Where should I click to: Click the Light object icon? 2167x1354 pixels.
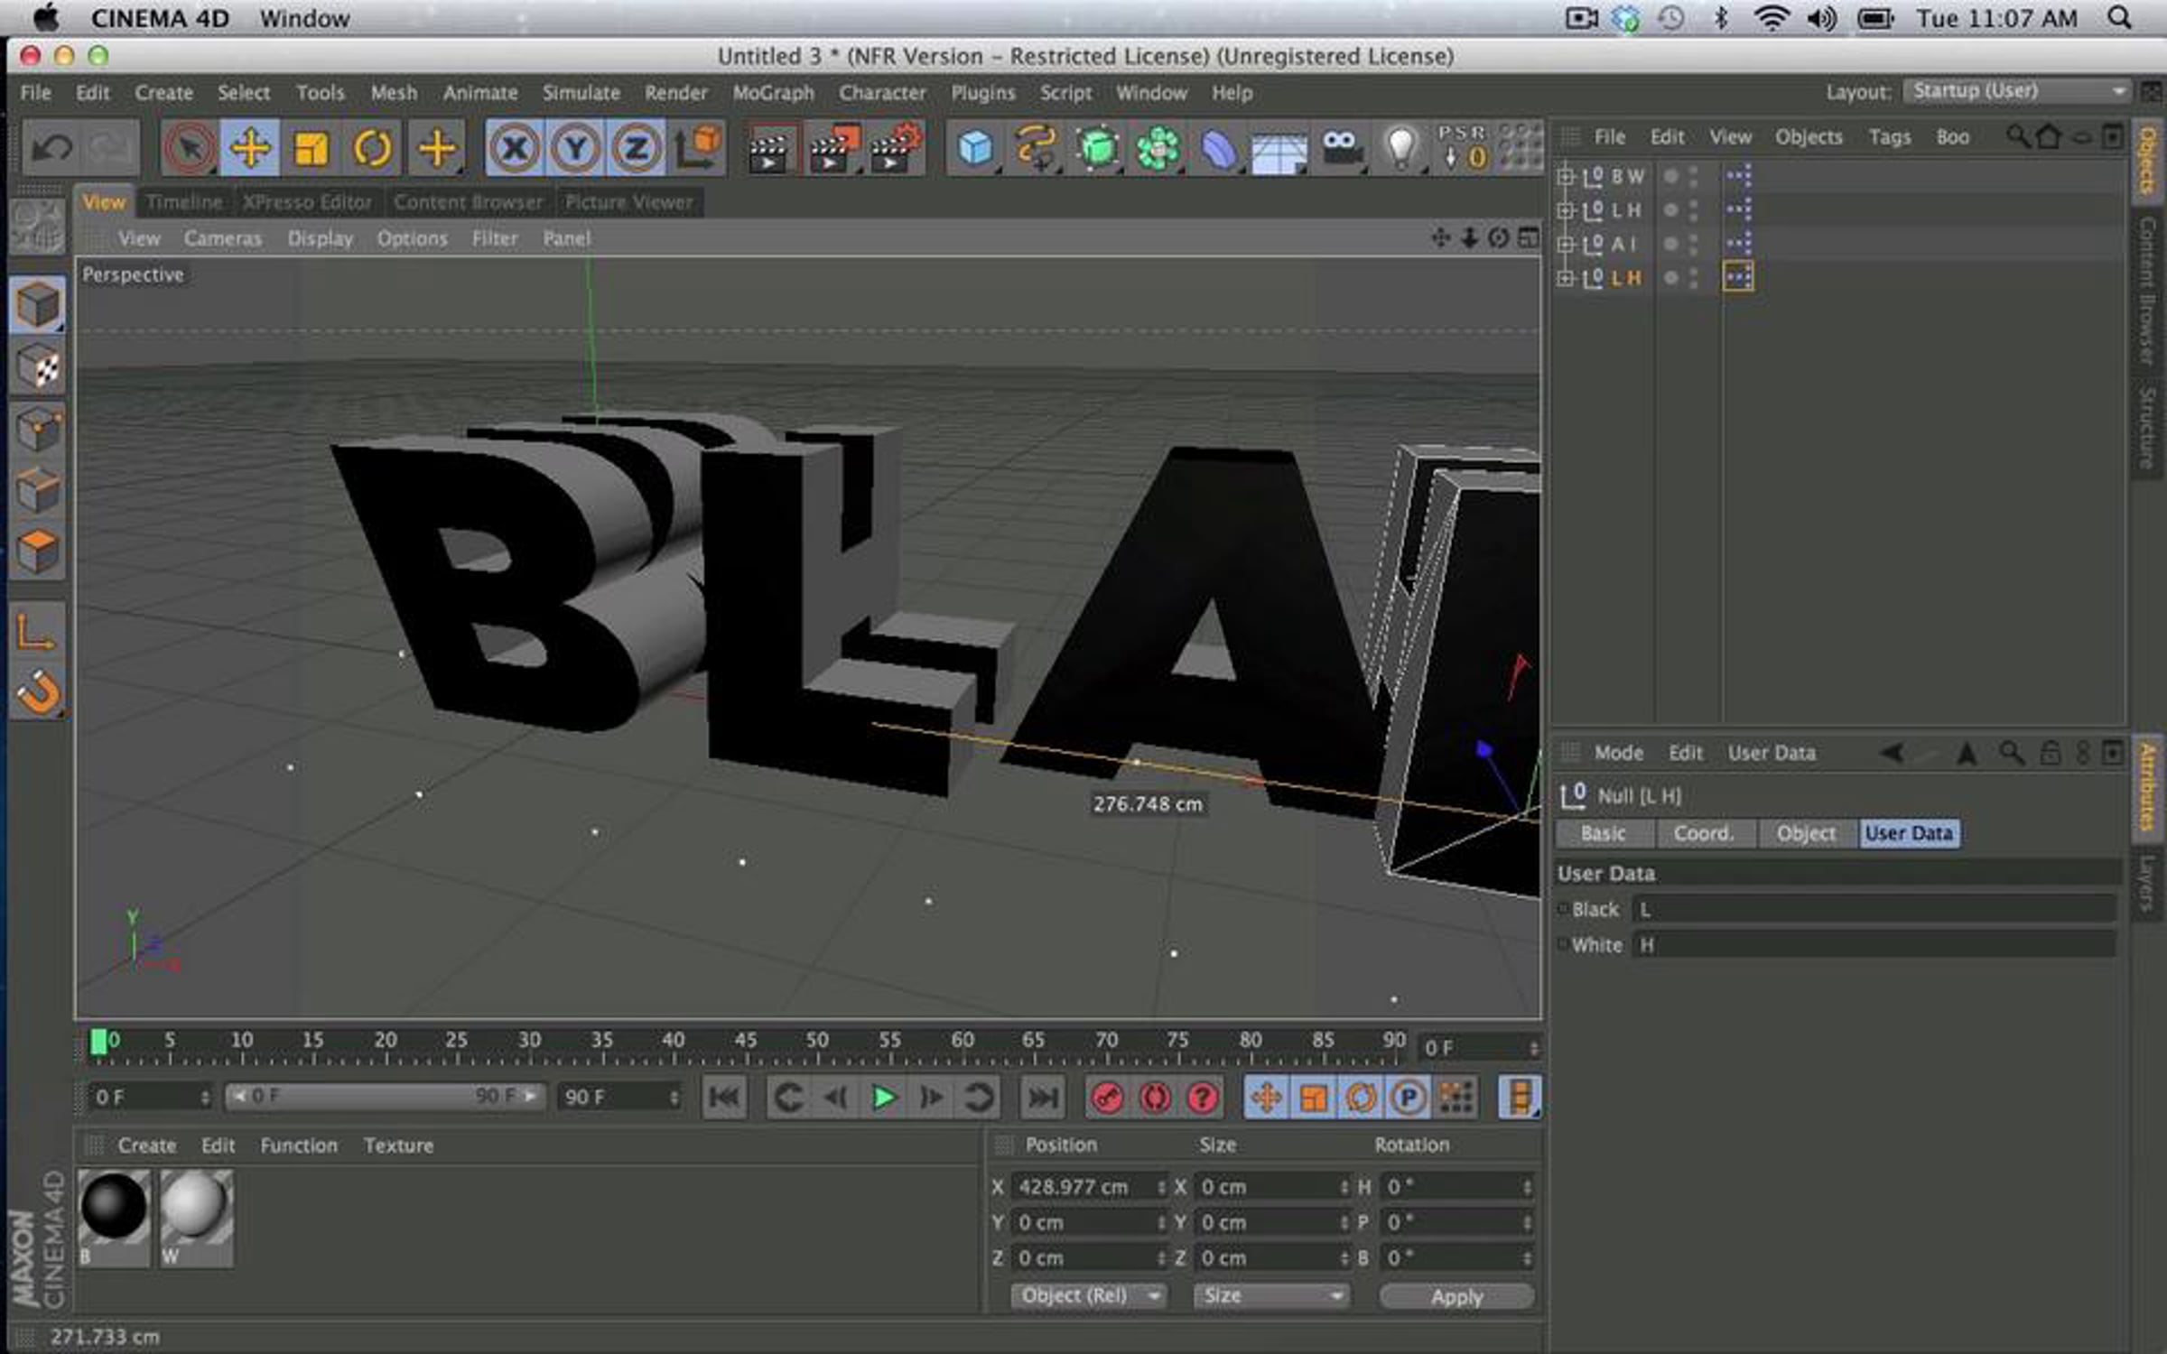[1400, 148]
